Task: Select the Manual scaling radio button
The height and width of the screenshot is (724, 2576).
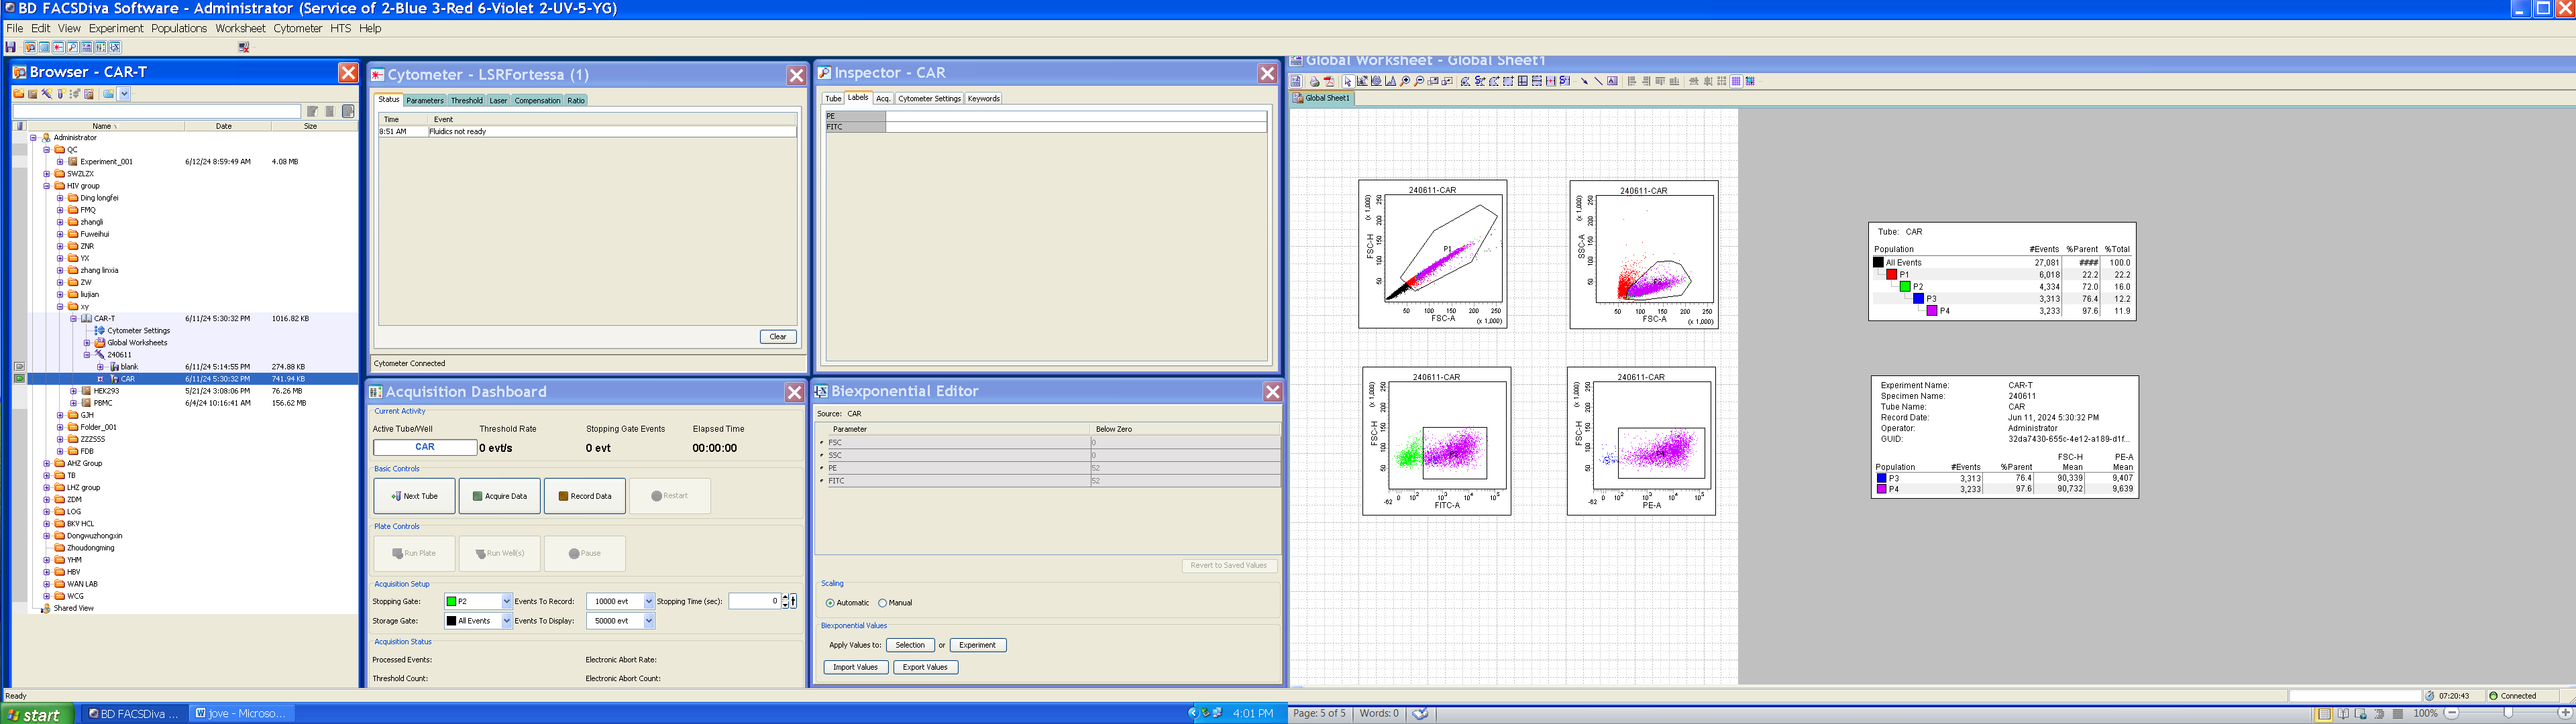Action: coord(882,603)
